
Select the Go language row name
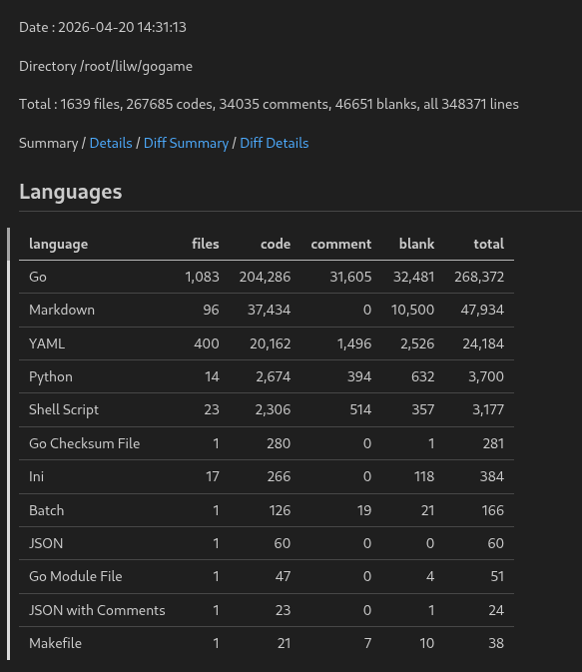pos(38,277)
